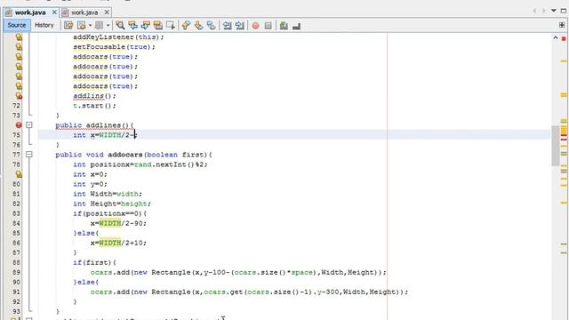Screen dimensions: 569x320
Task: Click the vertical scrollbar thumb
Action: pyautogui.click(x=555, y=145)
